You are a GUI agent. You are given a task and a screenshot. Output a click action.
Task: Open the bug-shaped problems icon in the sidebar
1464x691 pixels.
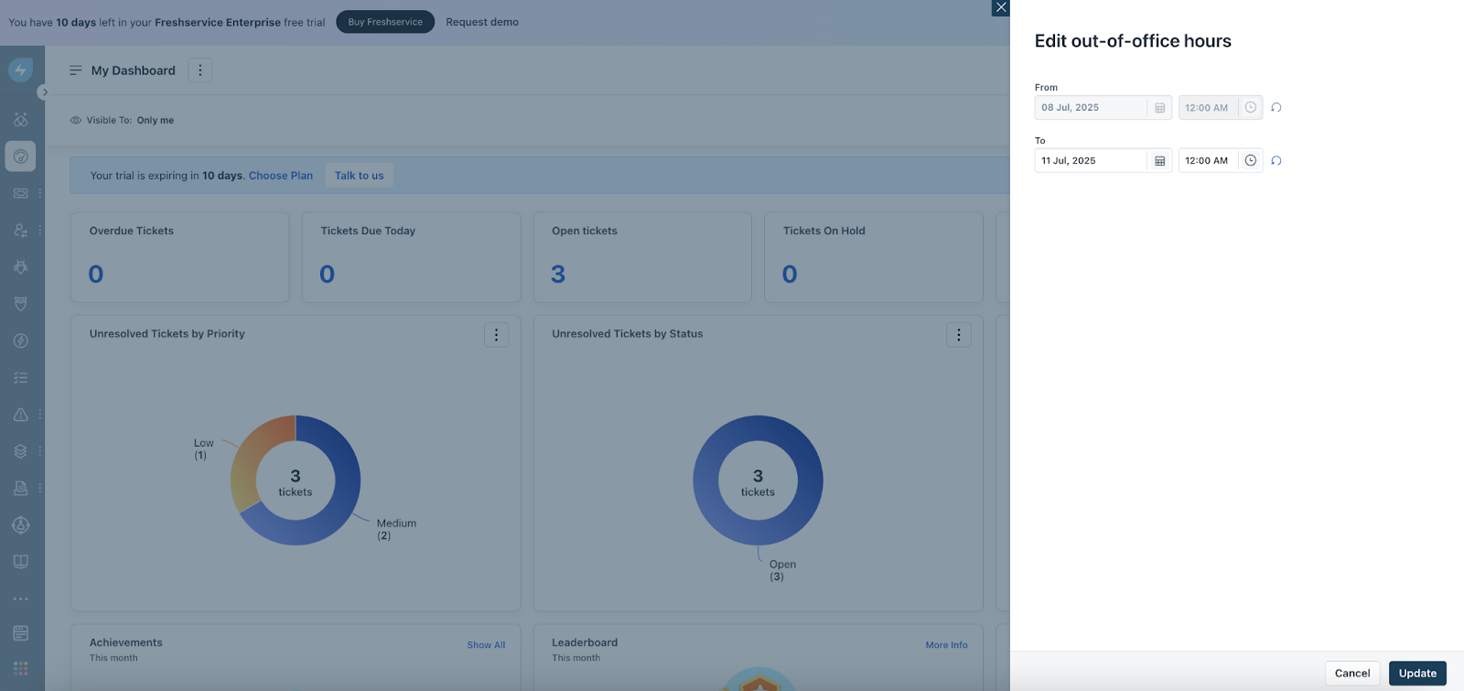tap(20, 267)
